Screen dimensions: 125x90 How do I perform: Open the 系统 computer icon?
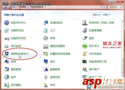(6, 62)
